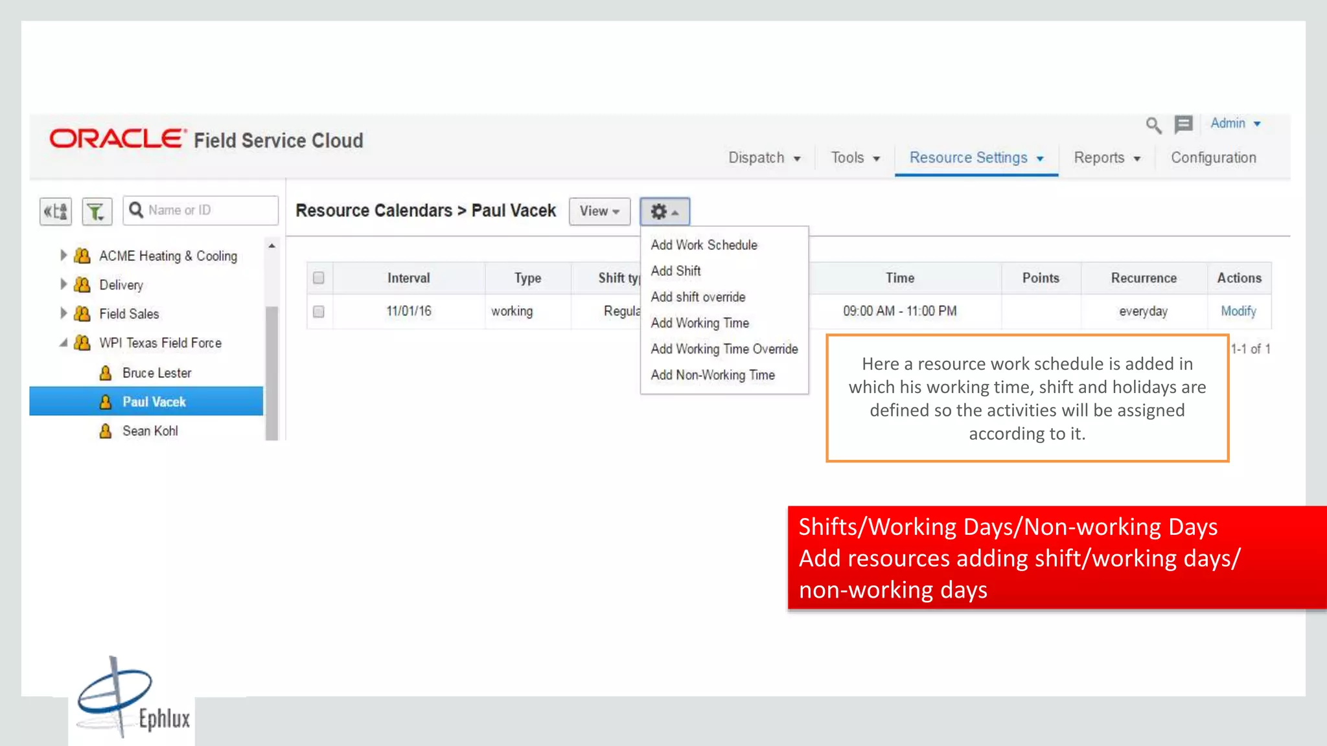The width and height of the screenshot is (1327, 746).
Task: Click the magnifier inside Name or ID field
Action: pyautogui.click(x=136, y=210)
